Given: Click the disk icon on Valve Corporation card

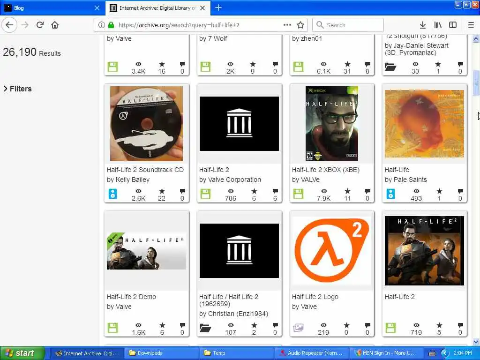Looking at the screenshot, I should [205, 194].
